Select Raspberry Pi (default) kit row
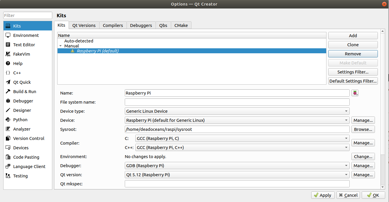389x202 pixels. click(192, 51)
